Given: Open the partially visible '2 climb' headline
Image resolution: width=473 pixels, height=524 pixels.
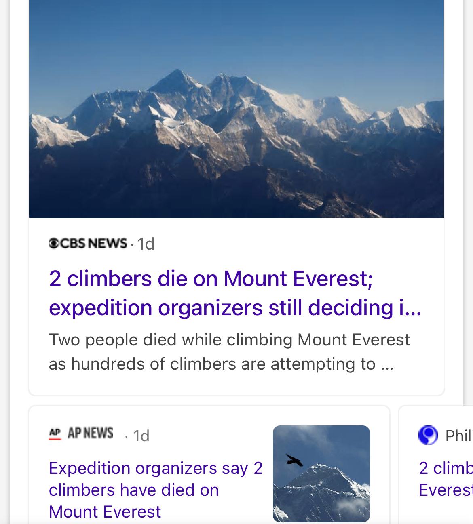Looking at the screenshot, I should (x=445, y=468).
